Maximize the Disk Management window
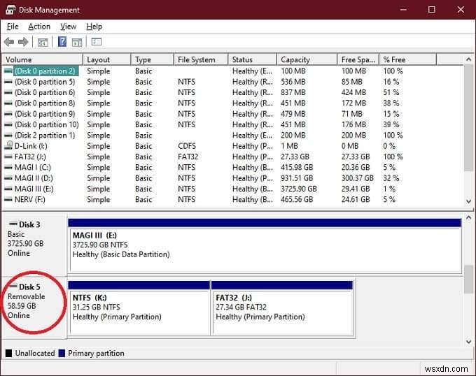The image size is (476, 376). (x=432, y=10)
